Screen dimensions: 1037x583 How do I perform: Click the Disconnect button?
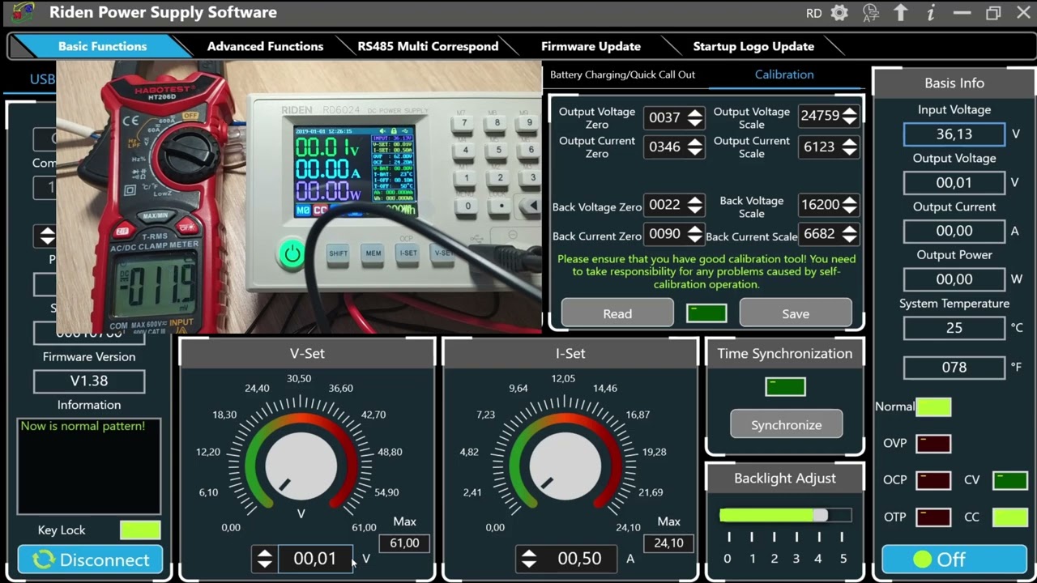(x=90, y=560)
